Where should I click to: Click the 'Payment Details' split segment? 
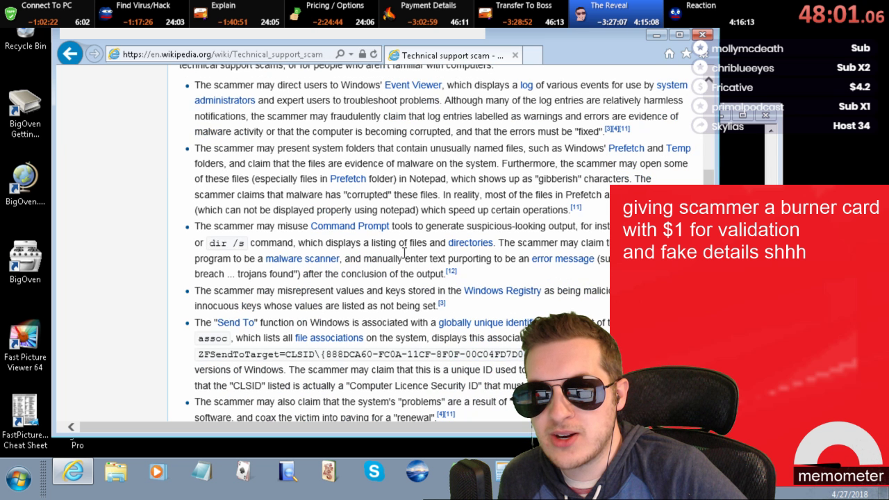point(426,13)
